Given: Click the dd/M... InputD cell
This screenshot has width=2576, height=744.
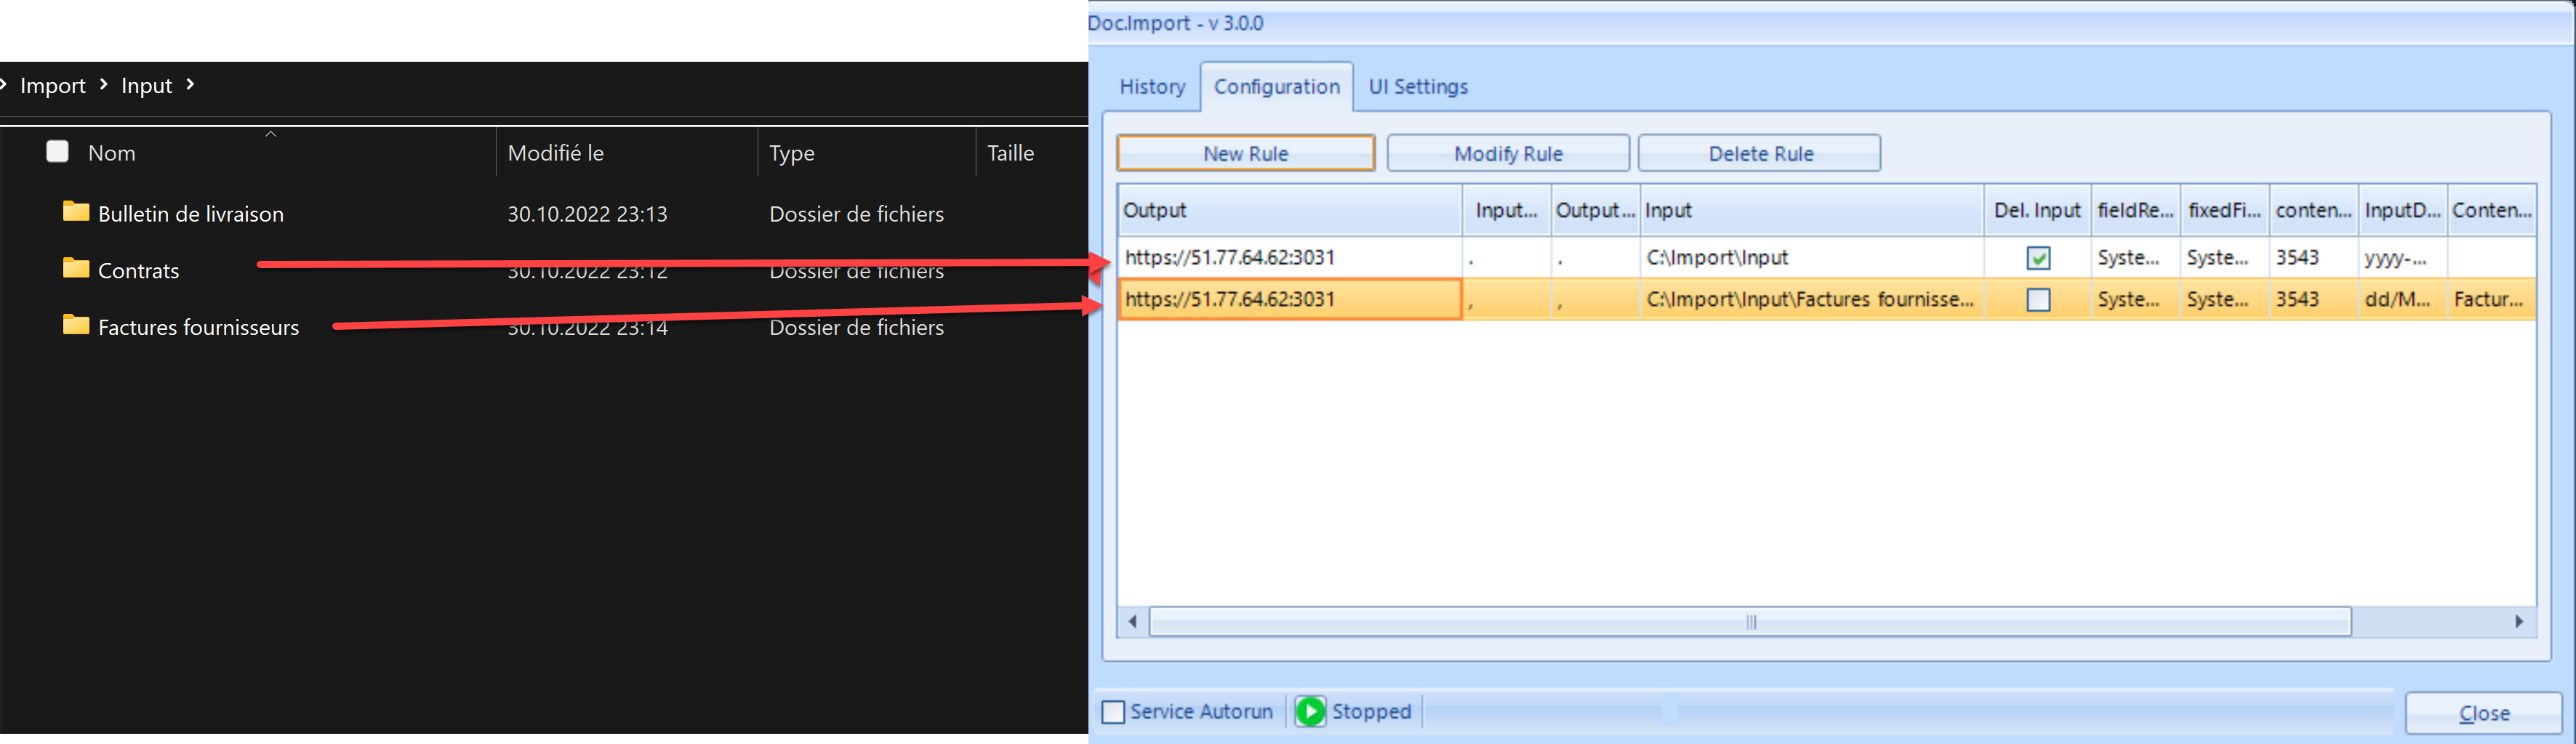Looking at the screenshot, I should [2402, 299].
